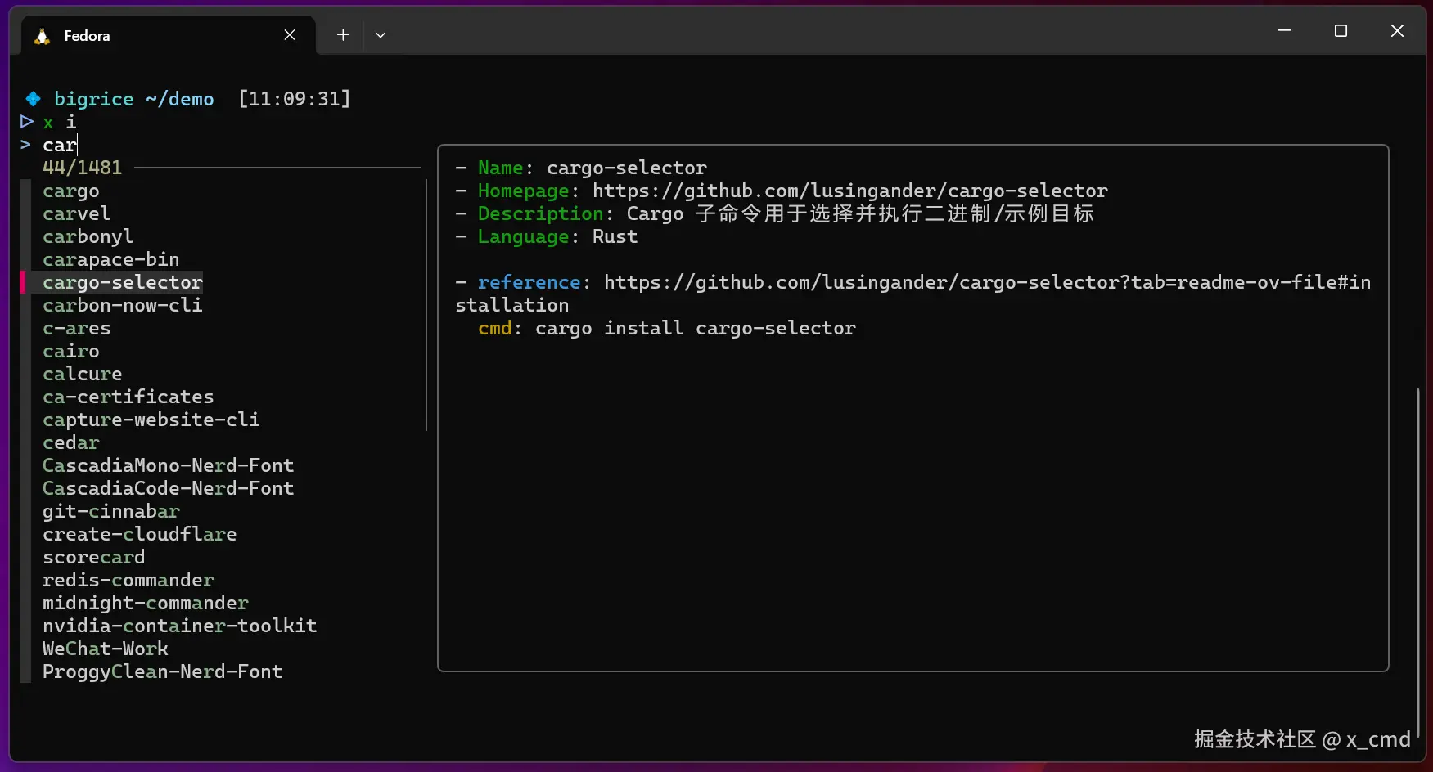Screen dimensions: 1433x772
Task: Open the tab list dropdown chevron
Action: pyautogui.click(x=380, y=35)
